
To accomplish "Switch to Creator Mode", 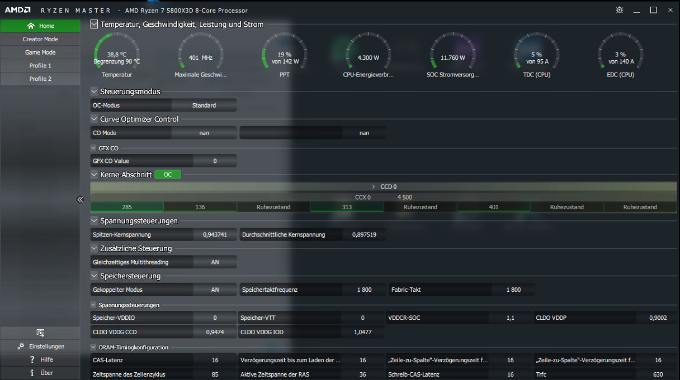I will pyautogui.click(x=40, y=39).
